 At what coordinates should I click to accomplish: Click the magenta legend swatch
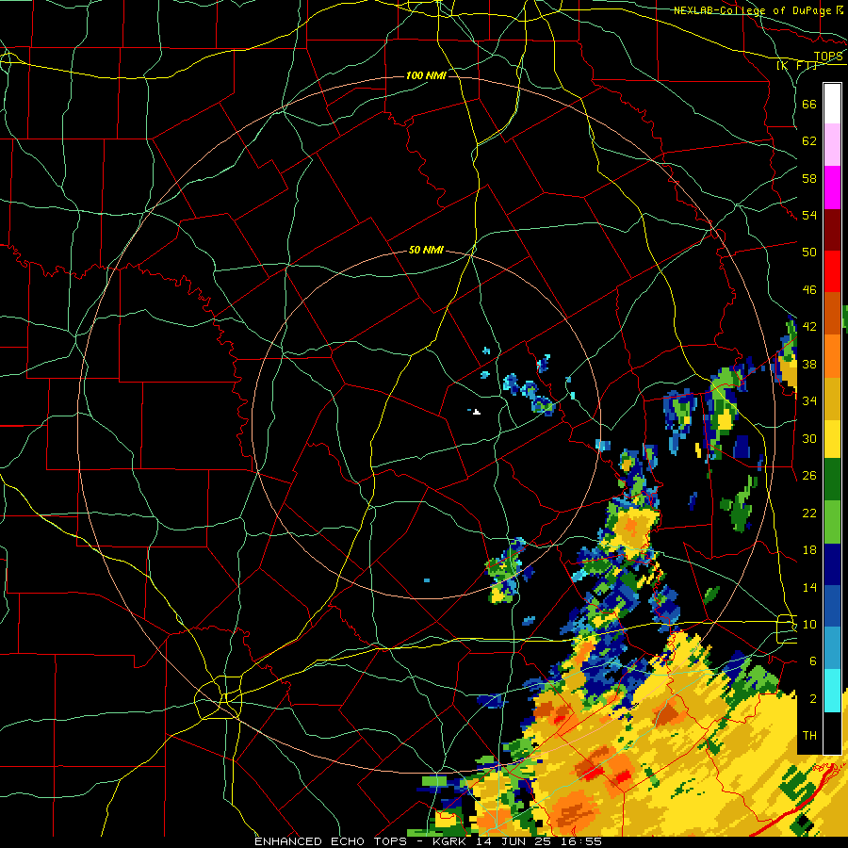(832, 188)
